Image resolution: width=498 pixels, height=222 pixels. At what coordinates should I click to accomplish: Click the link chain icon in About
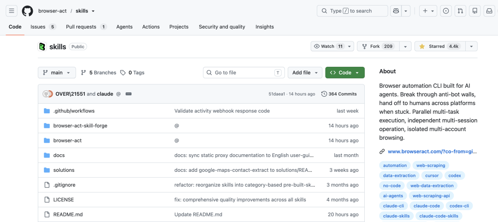382,152
